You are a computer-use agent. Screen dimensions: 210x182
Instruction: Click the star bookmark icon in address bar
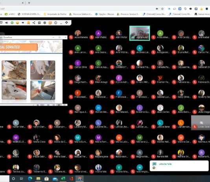coord(162,9)
